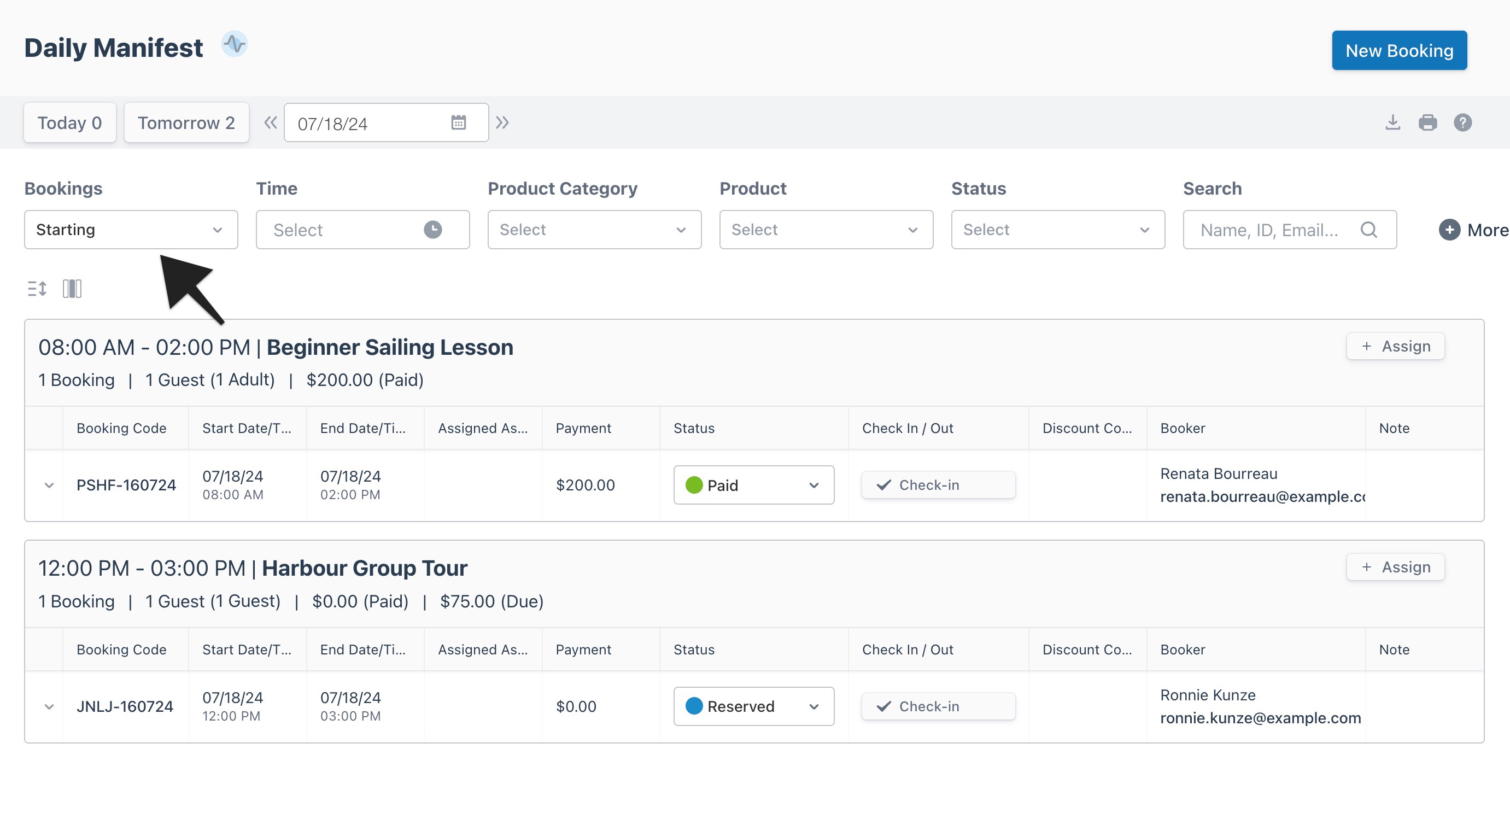Open the sort order icon

pyautogui.click(x=37, y=288)
